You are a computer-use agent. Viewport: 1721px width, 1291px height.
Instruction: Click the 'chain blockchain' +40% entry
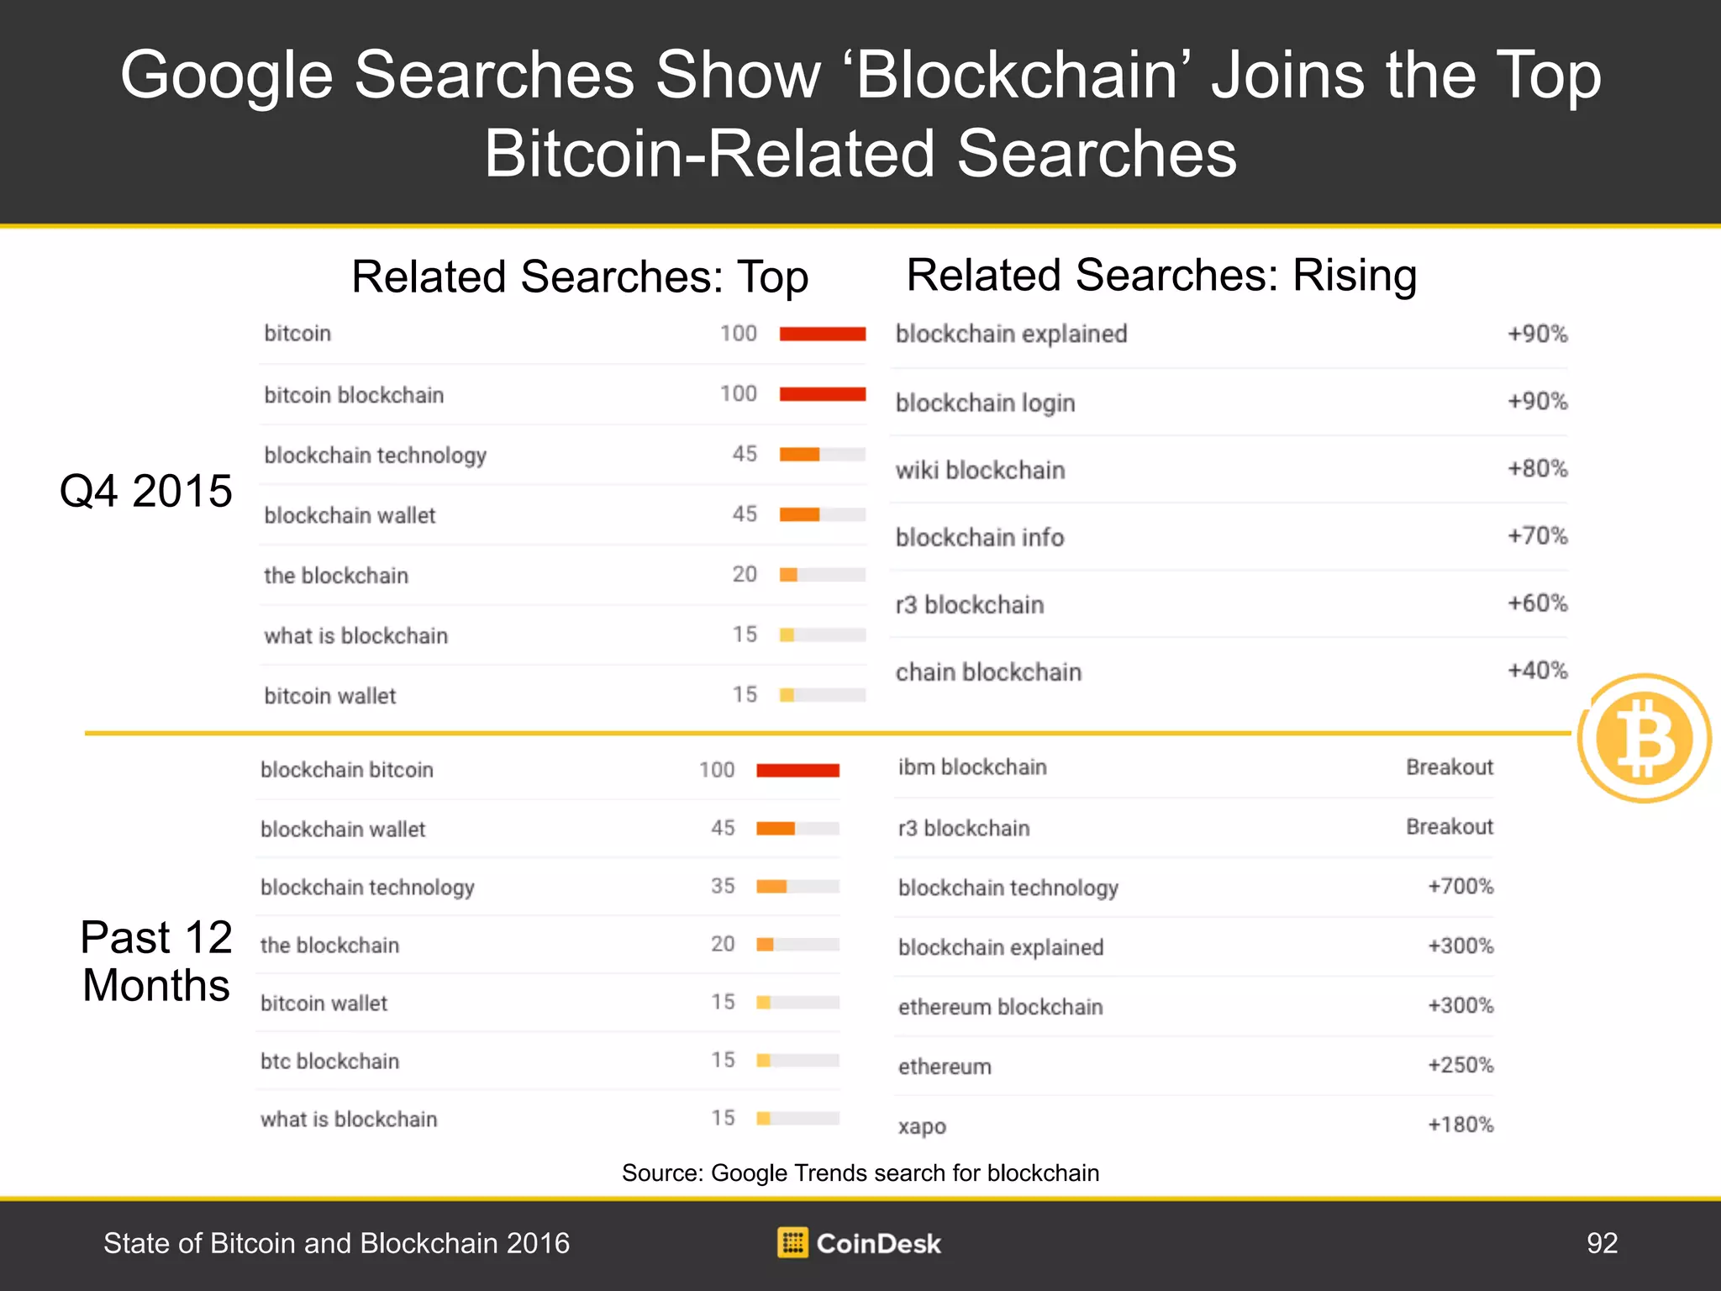tap(1231, 672)
